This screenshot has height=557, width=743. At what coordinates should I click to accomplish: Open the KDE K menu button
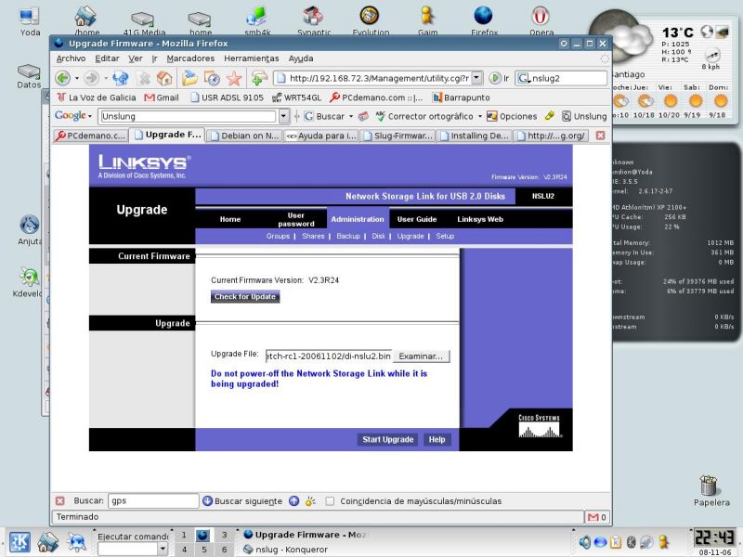tap(20, 542)
